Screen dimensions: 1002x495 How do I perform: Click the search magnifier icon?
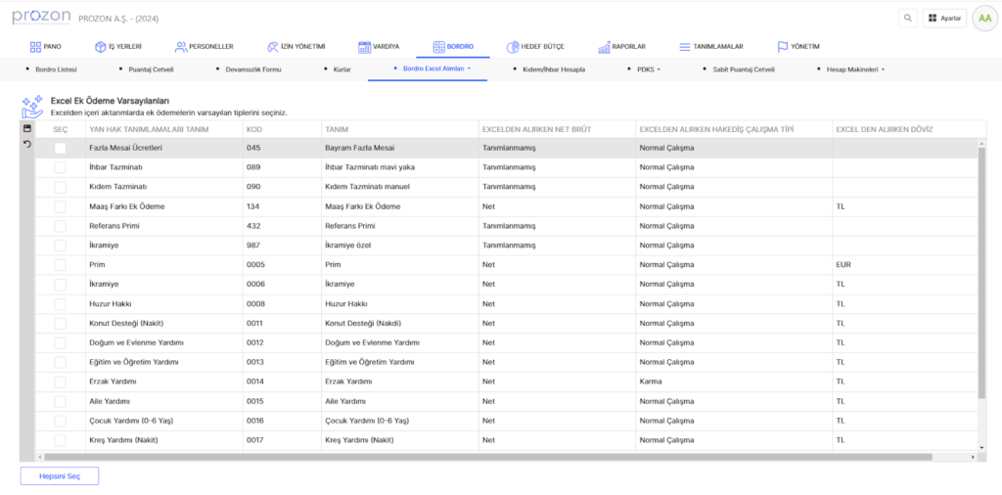pyautogui.click(x=909, y=18)
